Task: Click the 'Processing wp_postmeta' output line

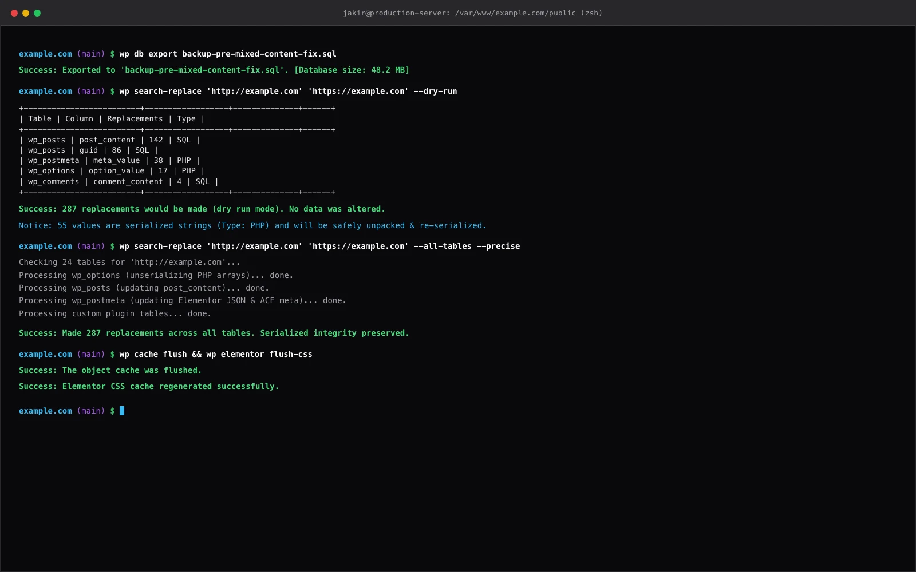Action: pos(182,300)
